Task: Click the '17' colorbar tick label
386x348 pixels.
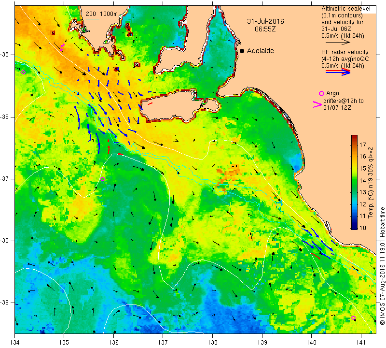Action: pyautogui.click(x=363, y=145)
